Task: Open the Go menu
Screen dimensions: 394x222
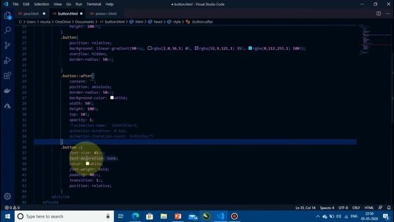Action: coord(68,4)
